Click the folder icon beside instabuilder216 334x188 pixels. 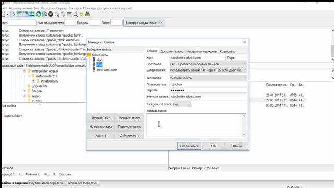(x=33, y=76)
